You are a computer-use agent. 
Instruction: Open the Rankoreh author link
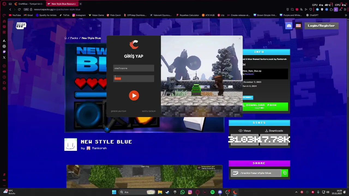pyautogui.click(x=99, y=148)
